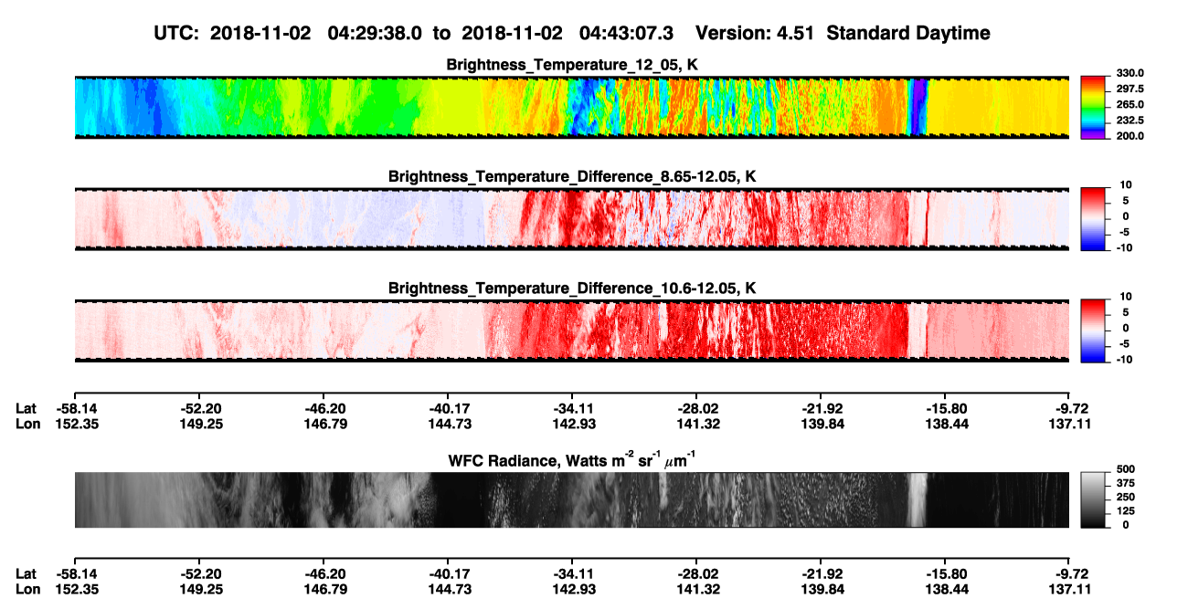The width and height of the screenshot is (1188, 609).
Task: Click the 330.0 colorbar label
Action: pos(1130,73)
